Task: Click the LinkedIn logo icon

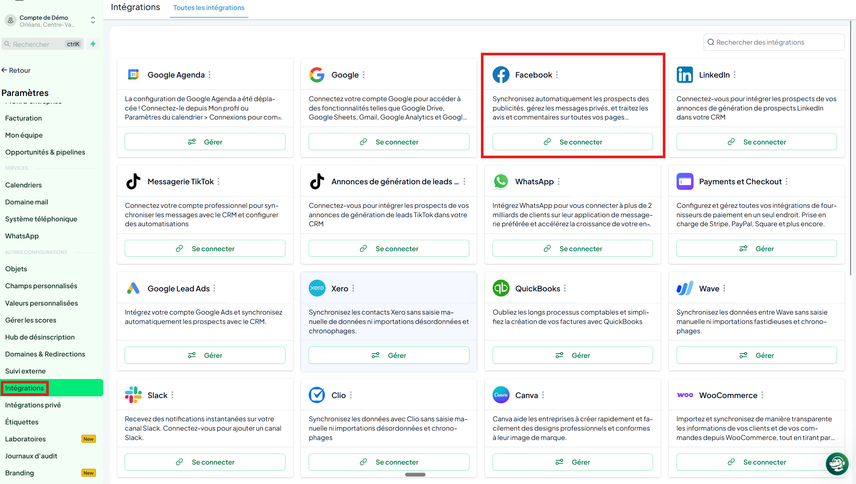Action: (685, 74)
